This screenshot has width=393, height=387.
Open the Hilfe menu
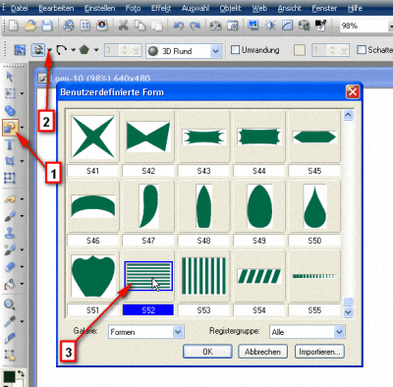[355, 8]
